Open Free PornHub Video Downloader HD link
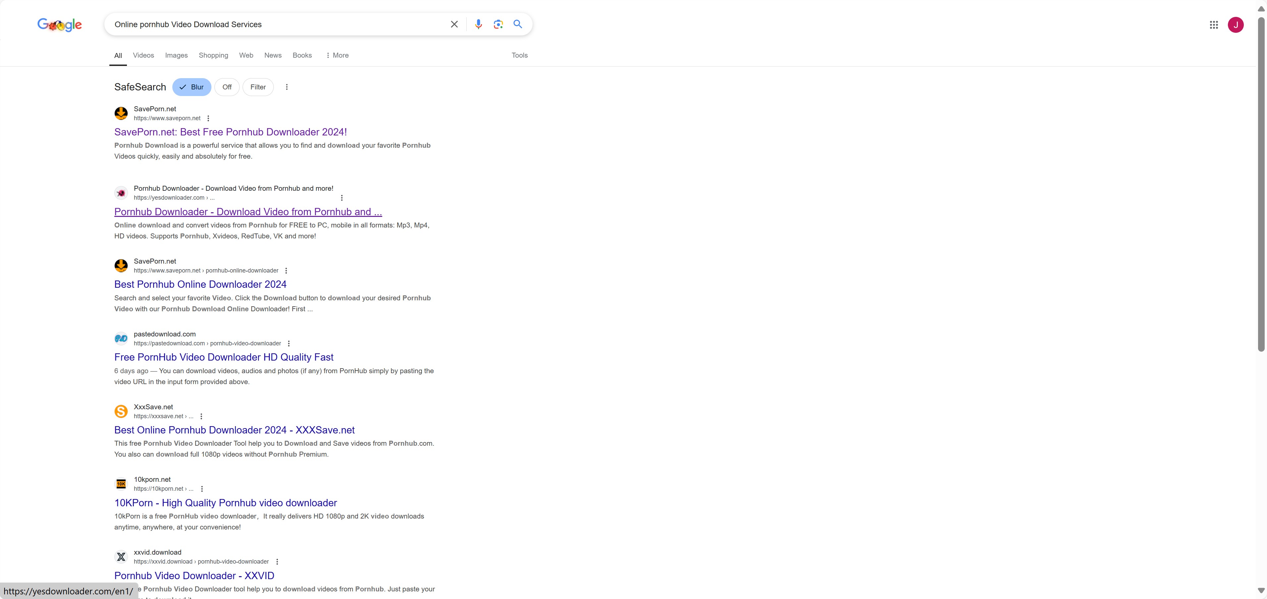This screenshot has width=1267, height=599. coord(223,357)
